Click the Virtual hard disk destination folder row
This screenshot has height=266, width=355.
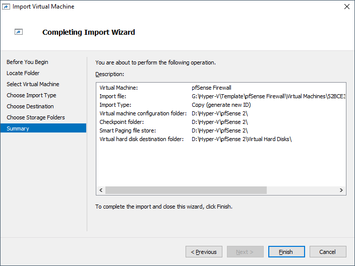[x=220, y=139]
